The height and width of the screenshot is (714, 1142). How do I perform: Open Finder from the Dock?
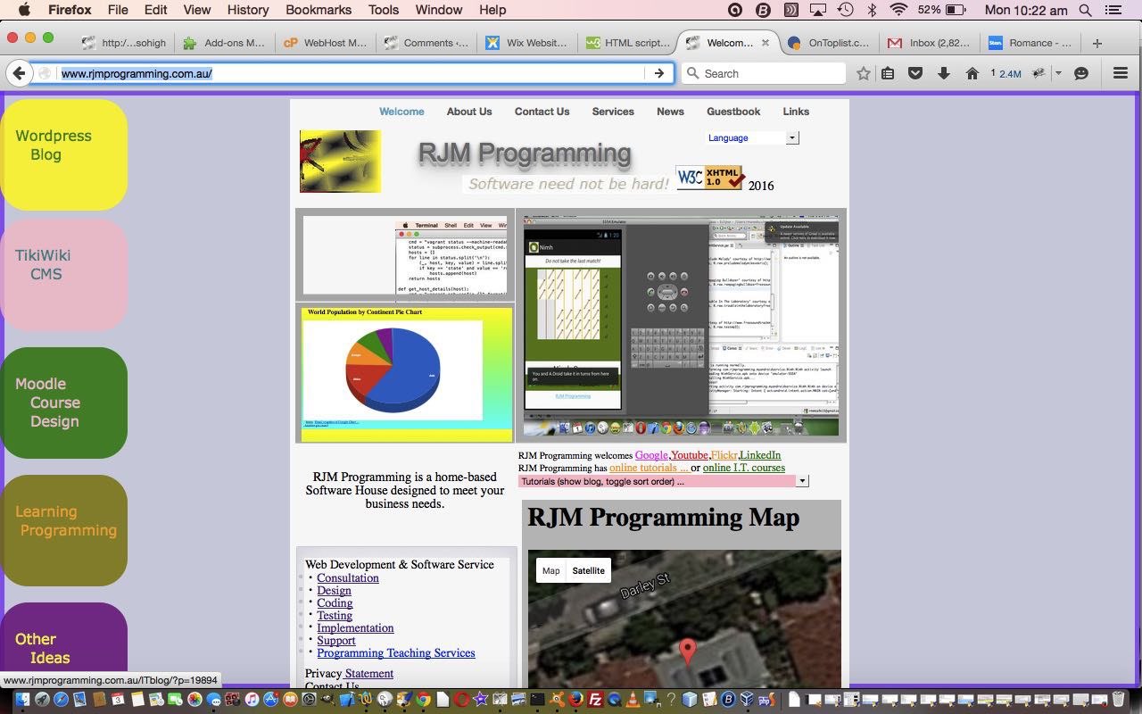(x=22, y=701)
